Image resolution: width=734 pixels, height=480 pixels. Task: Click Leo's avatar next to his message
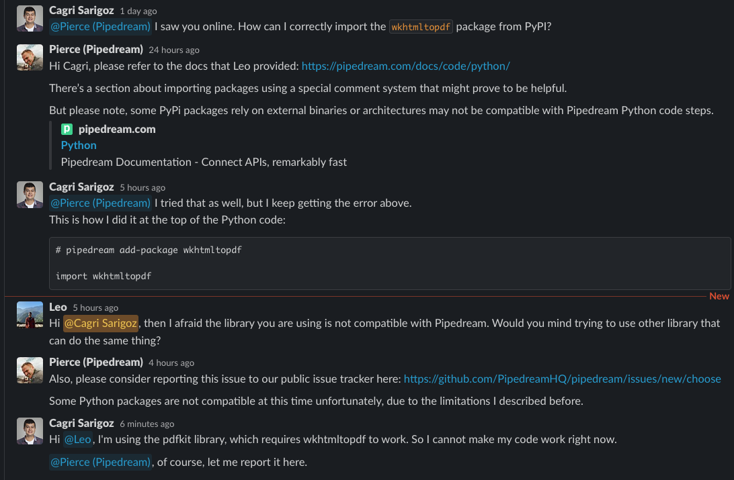[x=30, y=313]
